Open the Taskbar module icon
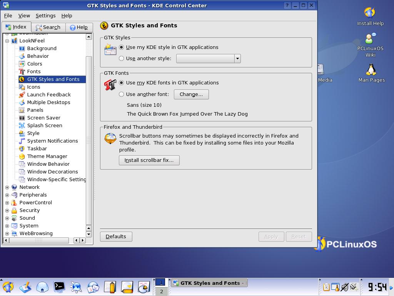394x296 pixels. coord(22,149)
